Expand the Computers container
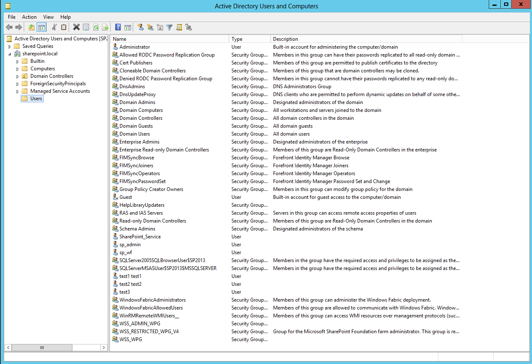Viewport: 532px width, 364px height. [17, 69]
